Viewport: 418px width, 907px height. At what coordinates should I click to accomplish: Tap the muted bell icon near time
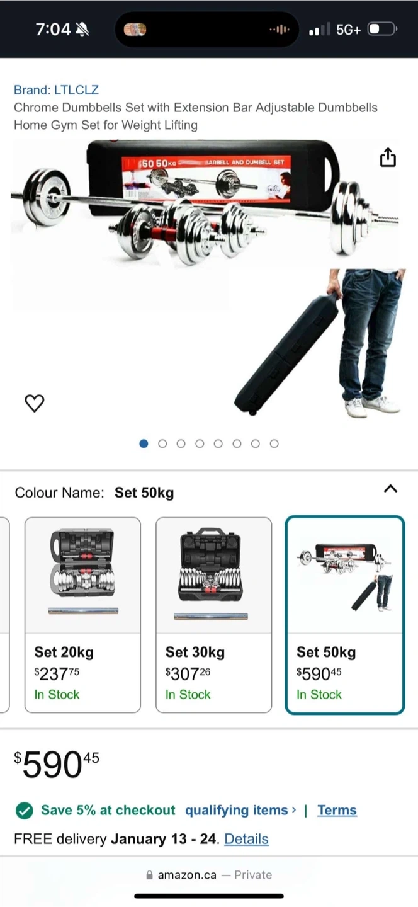point(82,29)
